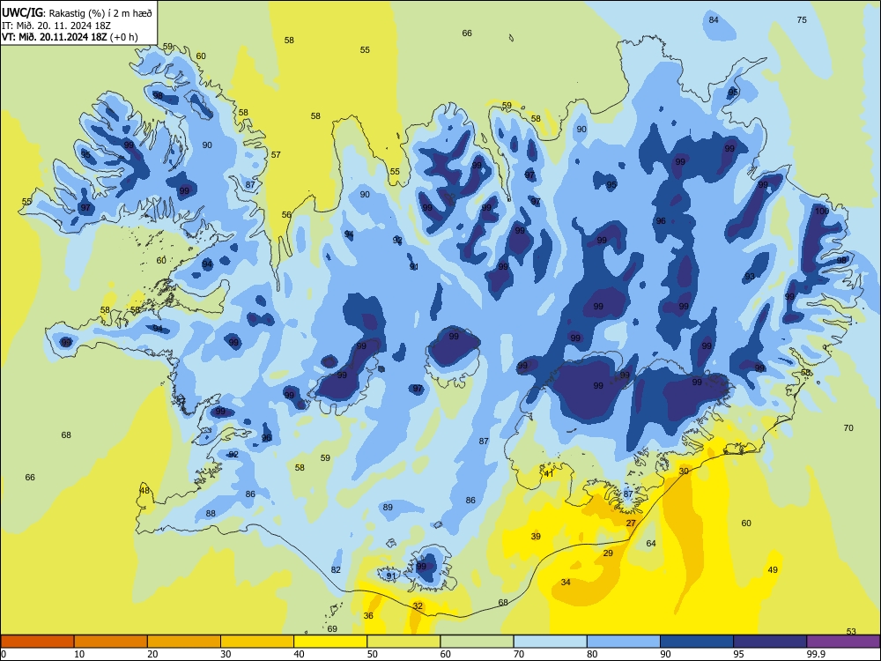Click the light blue 70–80 legend swatch
The image size is (881, 661).
(x=550, y=642)
